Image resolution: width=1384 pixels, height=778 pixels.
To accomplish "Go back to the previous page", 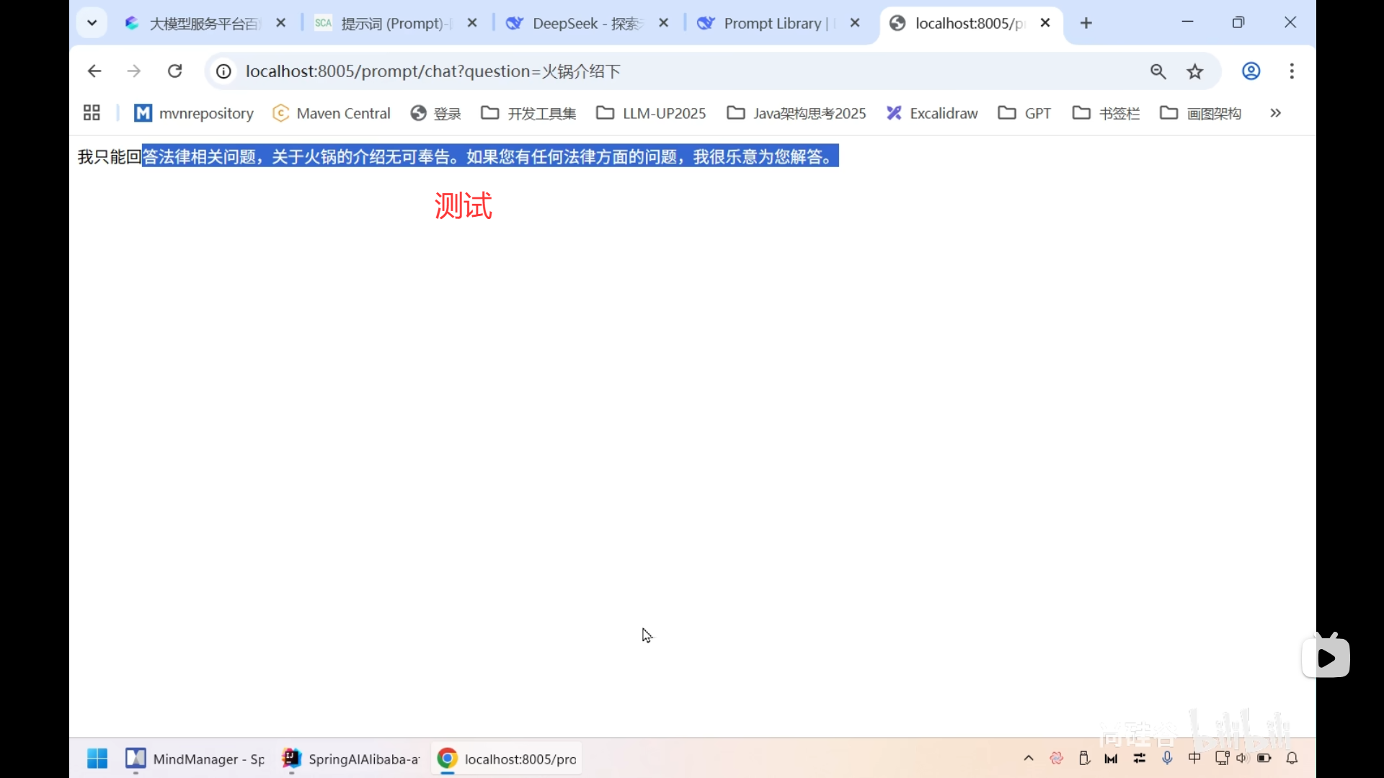I will [94, 71].
